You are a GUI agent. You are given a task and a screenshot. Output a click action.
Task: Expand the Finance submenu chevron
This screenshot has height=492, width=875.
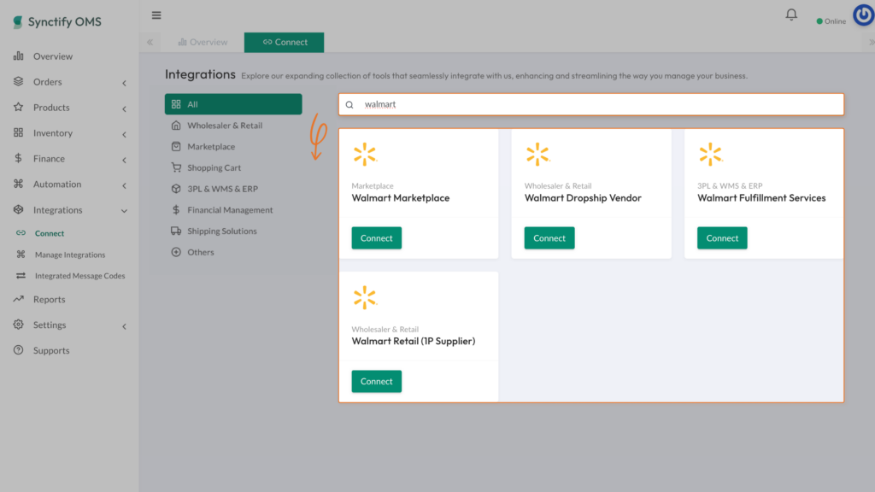[125, 160]
